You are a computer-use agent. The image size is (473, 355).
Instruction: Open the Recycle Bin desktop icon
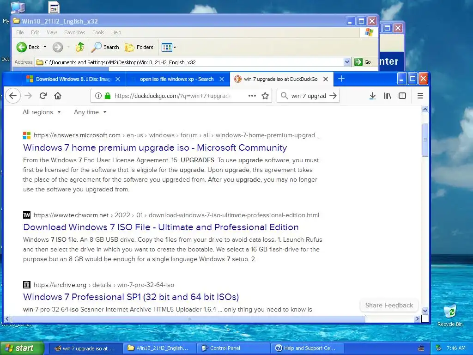(x=450, y=315)
